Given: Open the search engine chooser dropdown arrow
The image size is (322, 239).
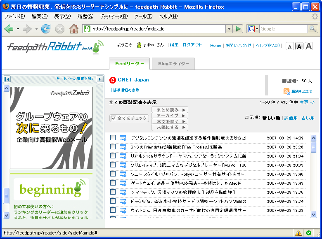Looking at the screenshot, I should [x=257, y=29].
